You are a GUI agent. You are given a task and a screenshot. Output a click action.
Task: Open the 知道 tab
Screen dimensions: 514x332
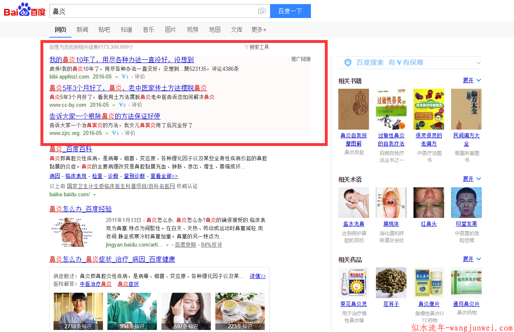point(126,29)
